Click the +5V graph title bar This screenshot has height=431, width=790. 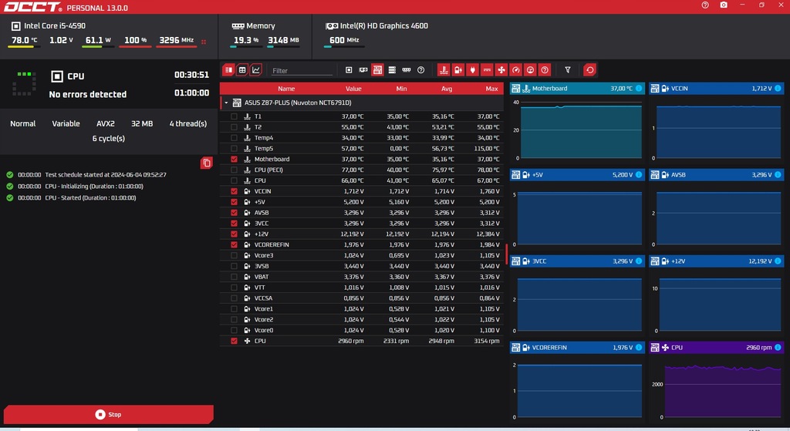(577, 175)
